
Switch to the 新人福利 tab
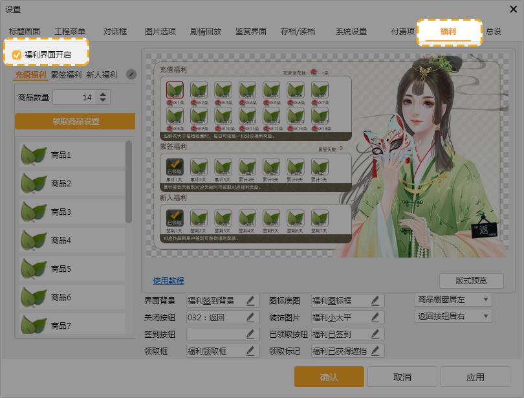coord(102,75)
